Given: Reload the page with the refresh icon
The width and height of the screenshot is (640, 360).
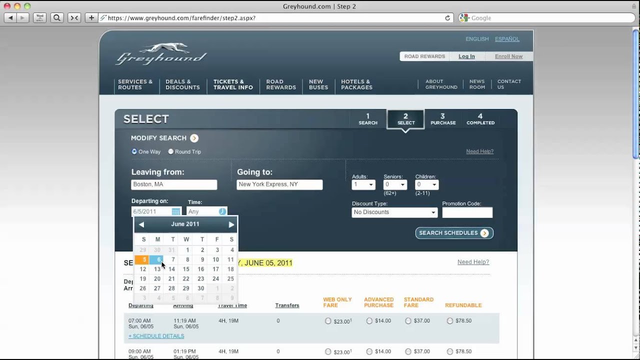Looking at the screenshot, I should point(447,18).
